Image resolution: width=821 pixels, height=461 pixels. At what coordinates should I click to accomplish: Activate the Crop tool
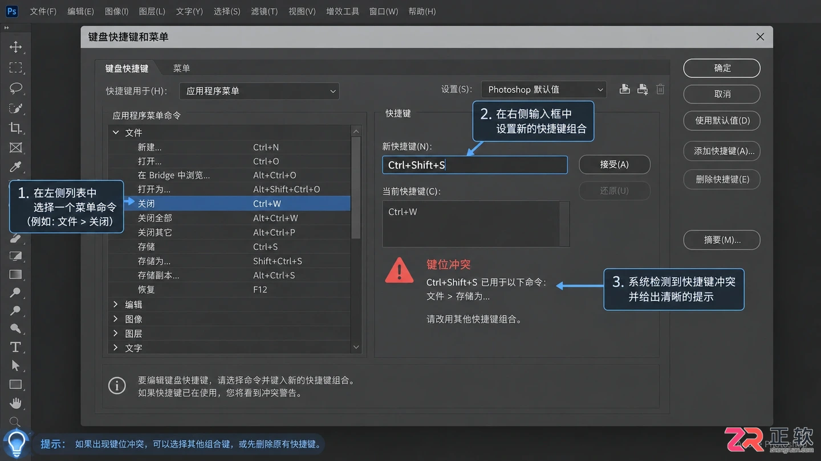click(x=15, y=128)
